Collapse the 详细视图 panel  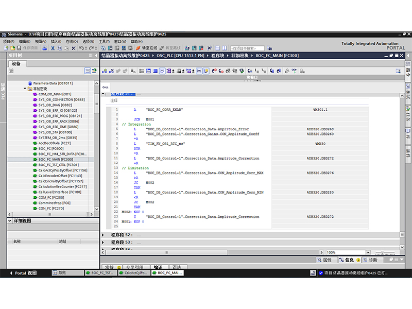[10, 221]
